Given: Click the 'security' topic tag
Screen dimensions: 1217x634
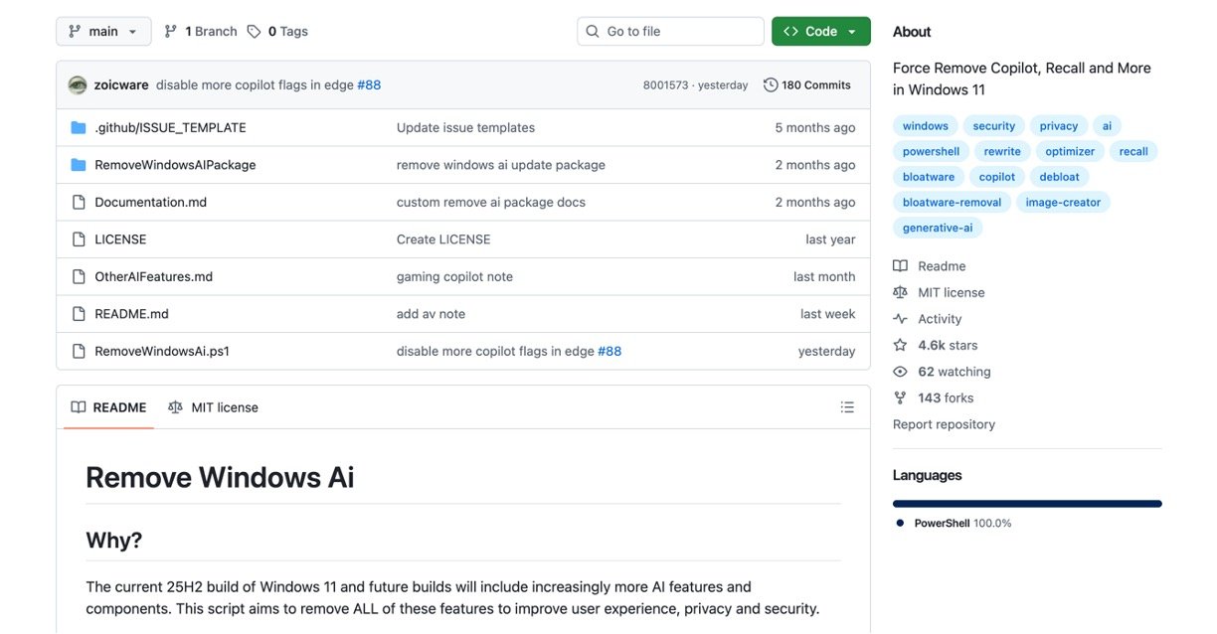Looking at the screenshot, I should pyautogui.click(x=994, y=126).
